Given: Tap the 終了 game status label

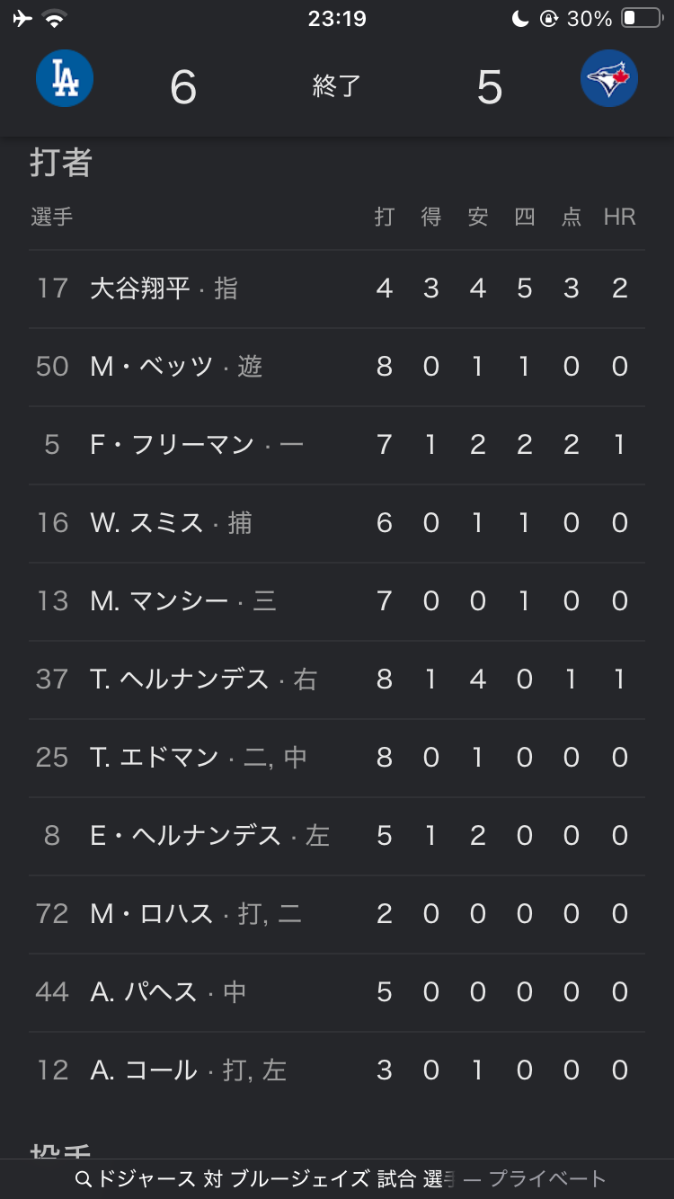Looking at the screenshot, I should [x=336, y=86].
